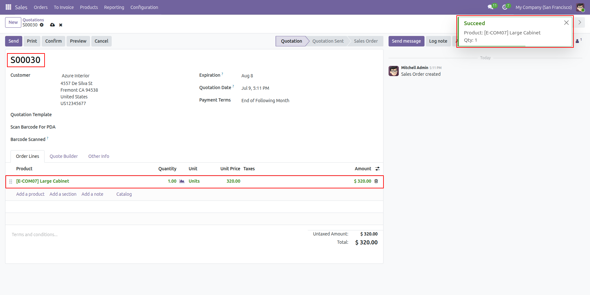The height and width of the screenshot is (295, 590).
Task: Open the Configuration menu
Action: (144, 7)
